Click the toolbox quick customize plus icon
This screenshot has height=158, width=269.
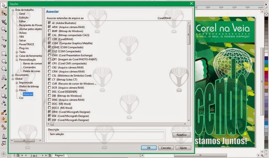4,154
